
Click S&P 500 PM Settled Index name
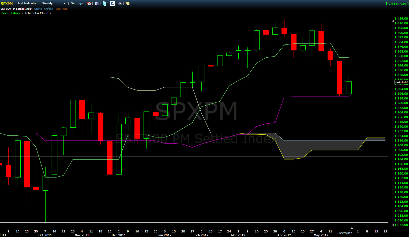[x=16, y=9]
